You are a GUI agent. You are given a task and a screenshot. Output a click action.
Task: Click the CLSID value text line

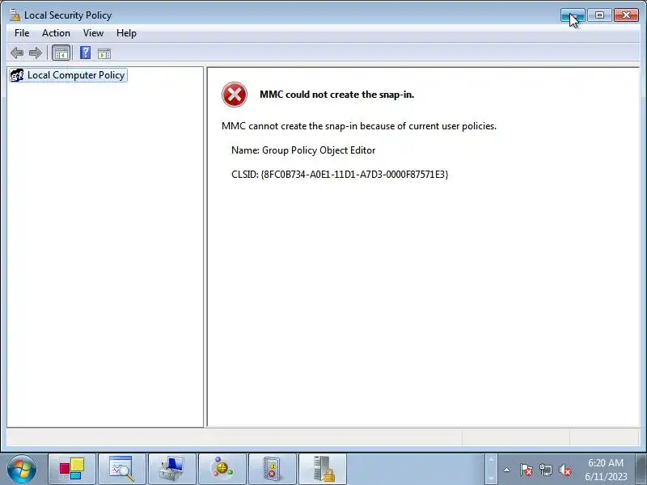pyautogui.click(x=340, y=175)
